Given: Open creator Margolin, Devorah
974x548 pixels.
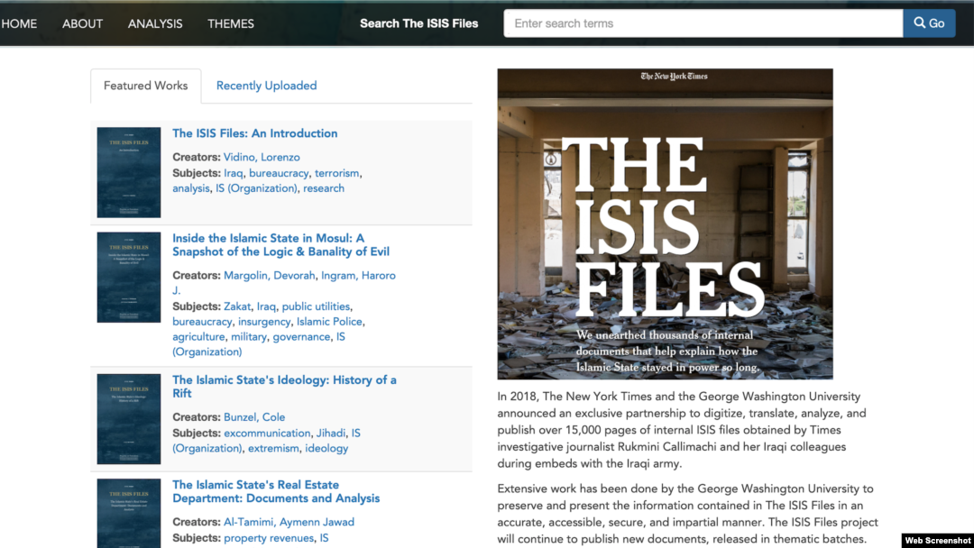Looking at the screenshot, I should tap(269, 276).
